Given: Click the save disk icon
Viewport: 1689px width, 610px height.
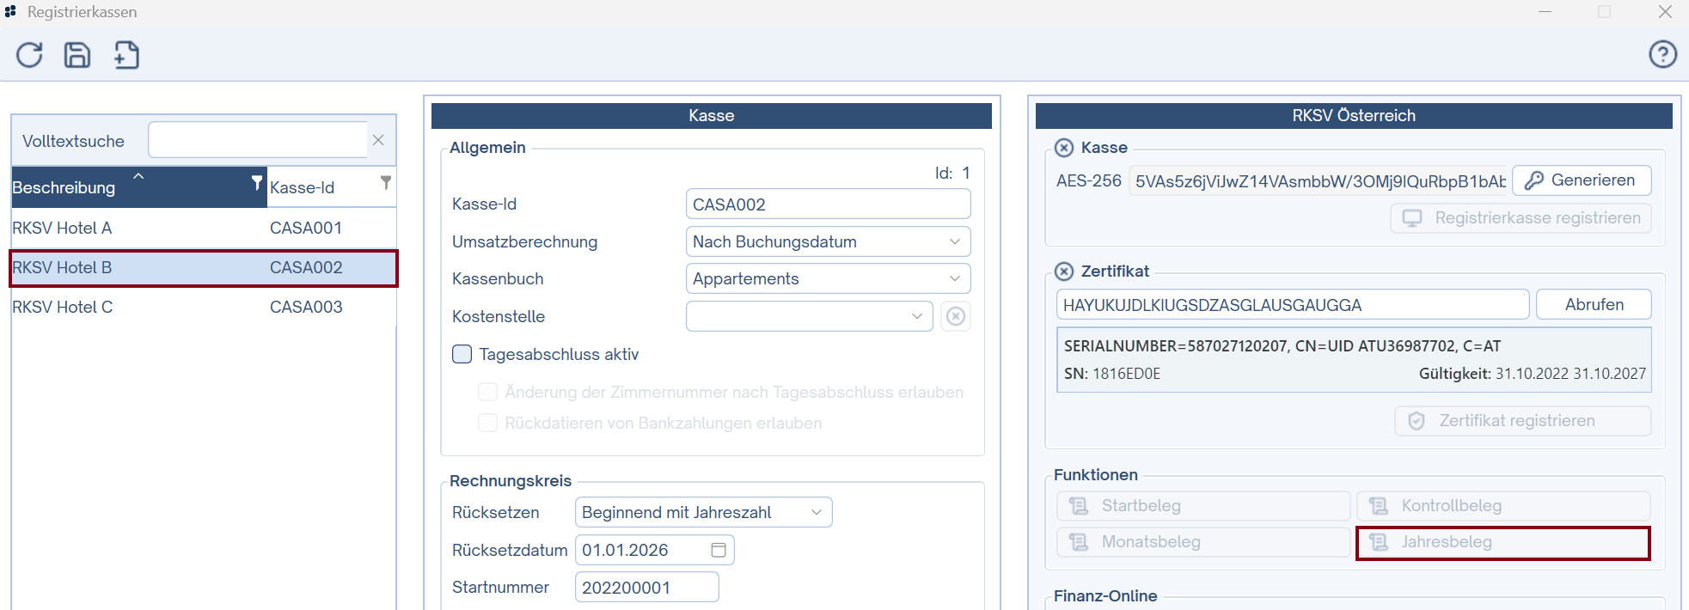Looking at the screenshot, I should [77, 55].
